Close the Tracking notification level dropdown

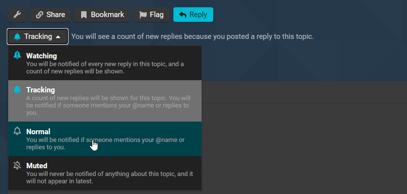click(37, 36)
